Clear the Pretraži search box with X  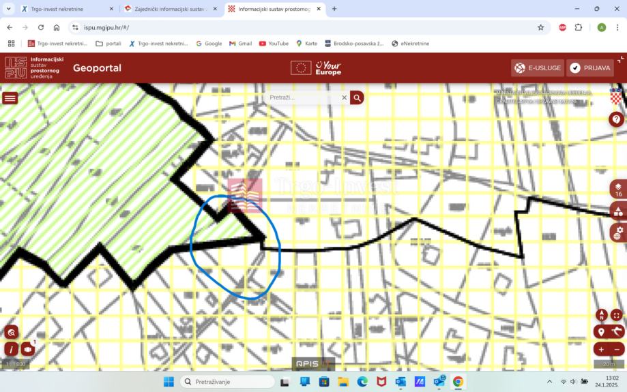pos(344,97)
